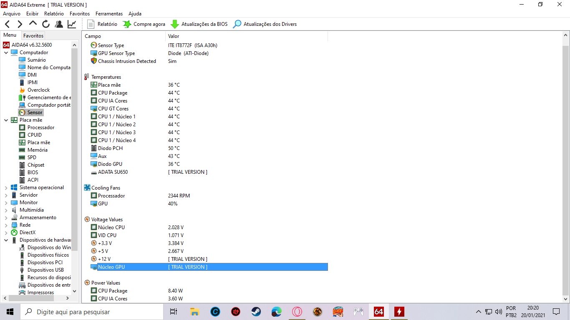Expand the Armazenamento node
This screenshot has height=320, width=570.
coord(6,217)
